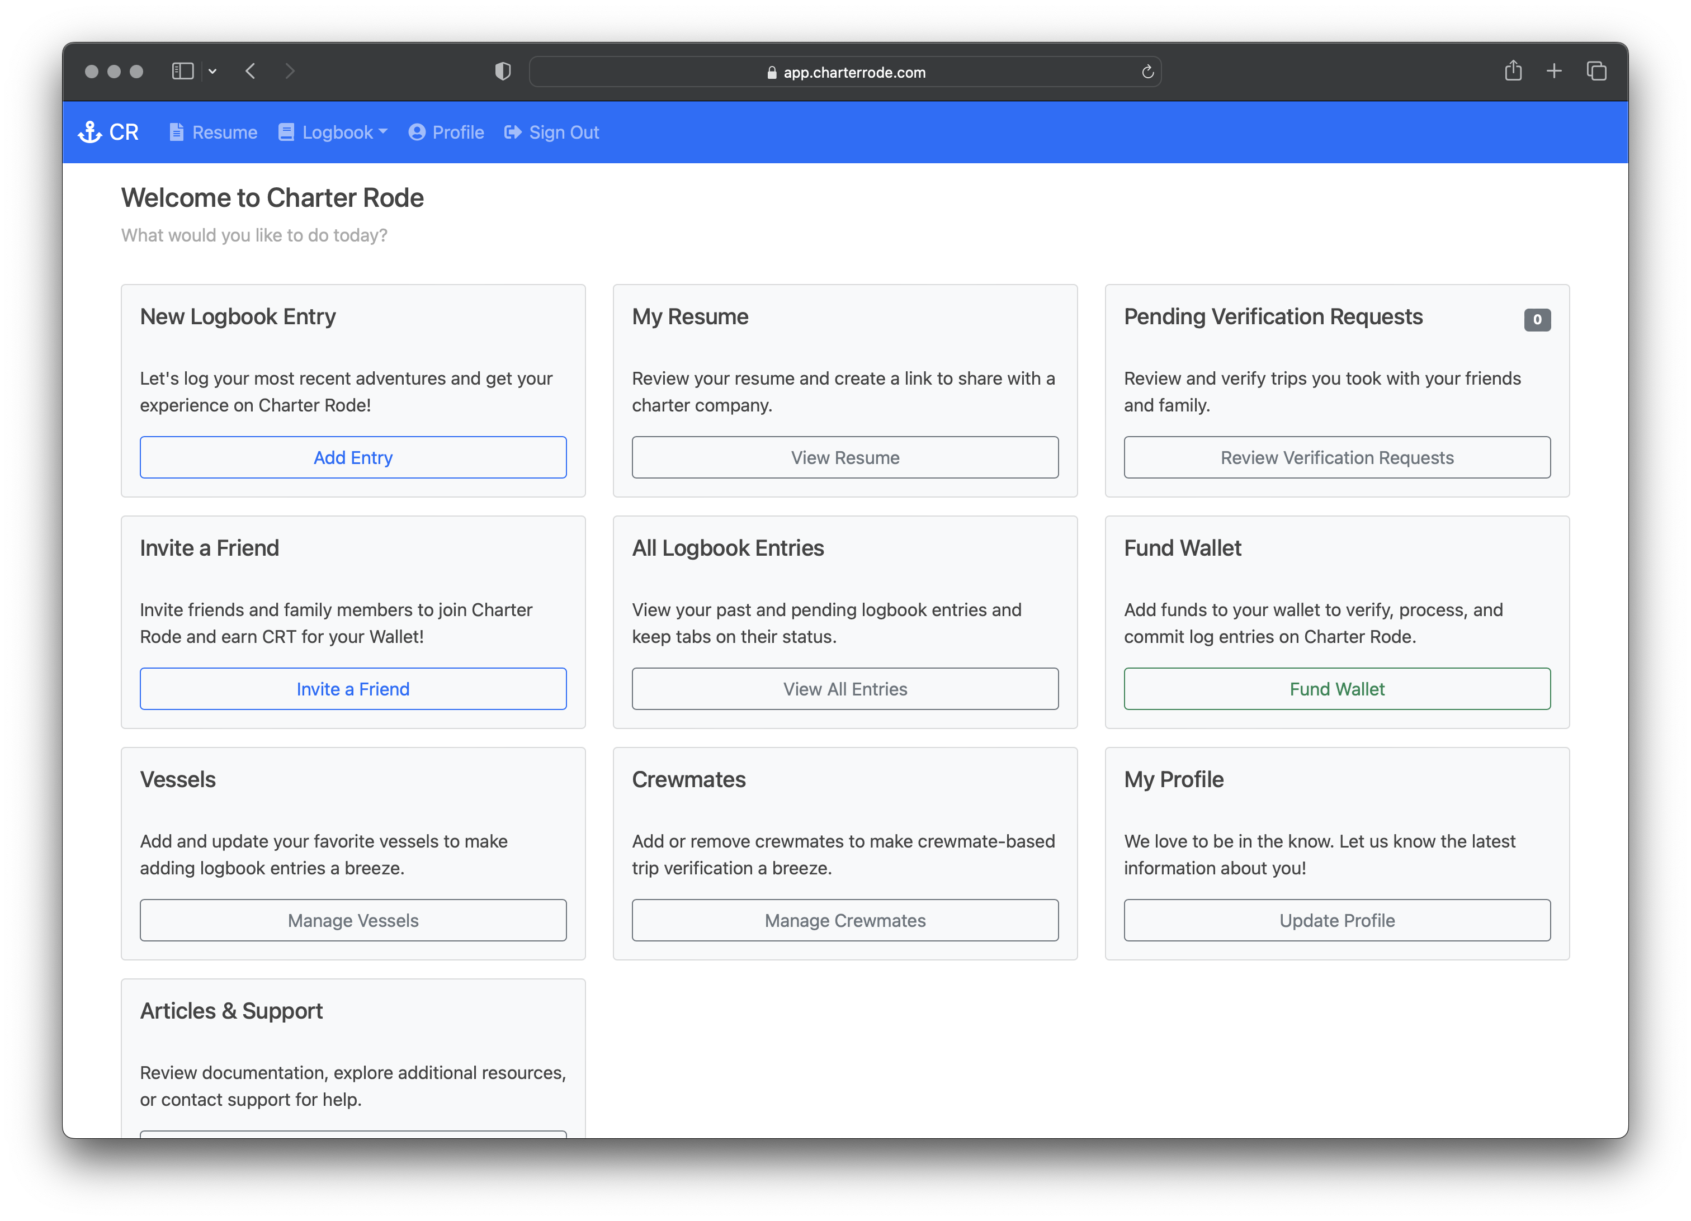Click the Add Entry button
The width and height of the screenshot is (1691, 1221).
353,457
